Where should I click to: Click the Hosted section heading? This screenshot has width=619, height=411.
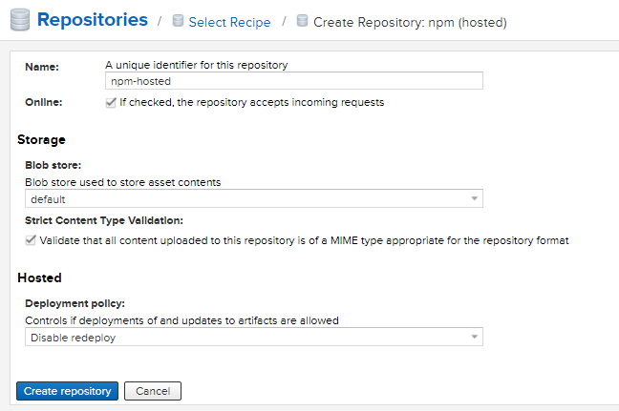[x=39, y=277]
